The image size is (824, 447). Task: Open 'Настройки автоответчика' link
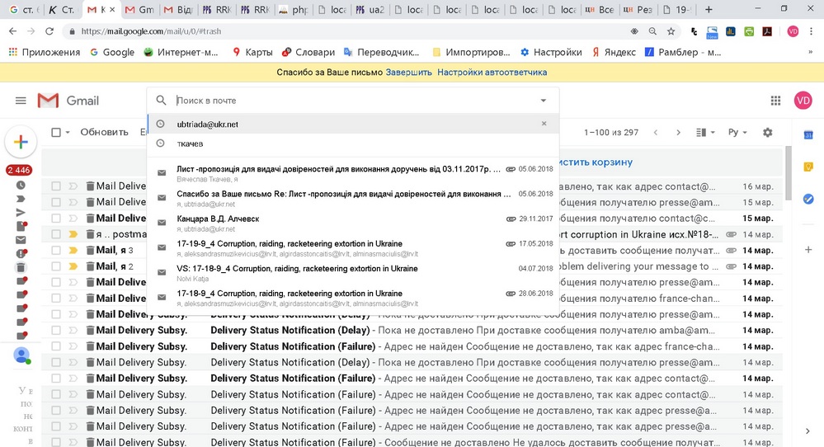[x=492, y=73]
